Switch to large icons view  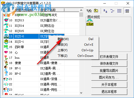(x=105, y=11)
